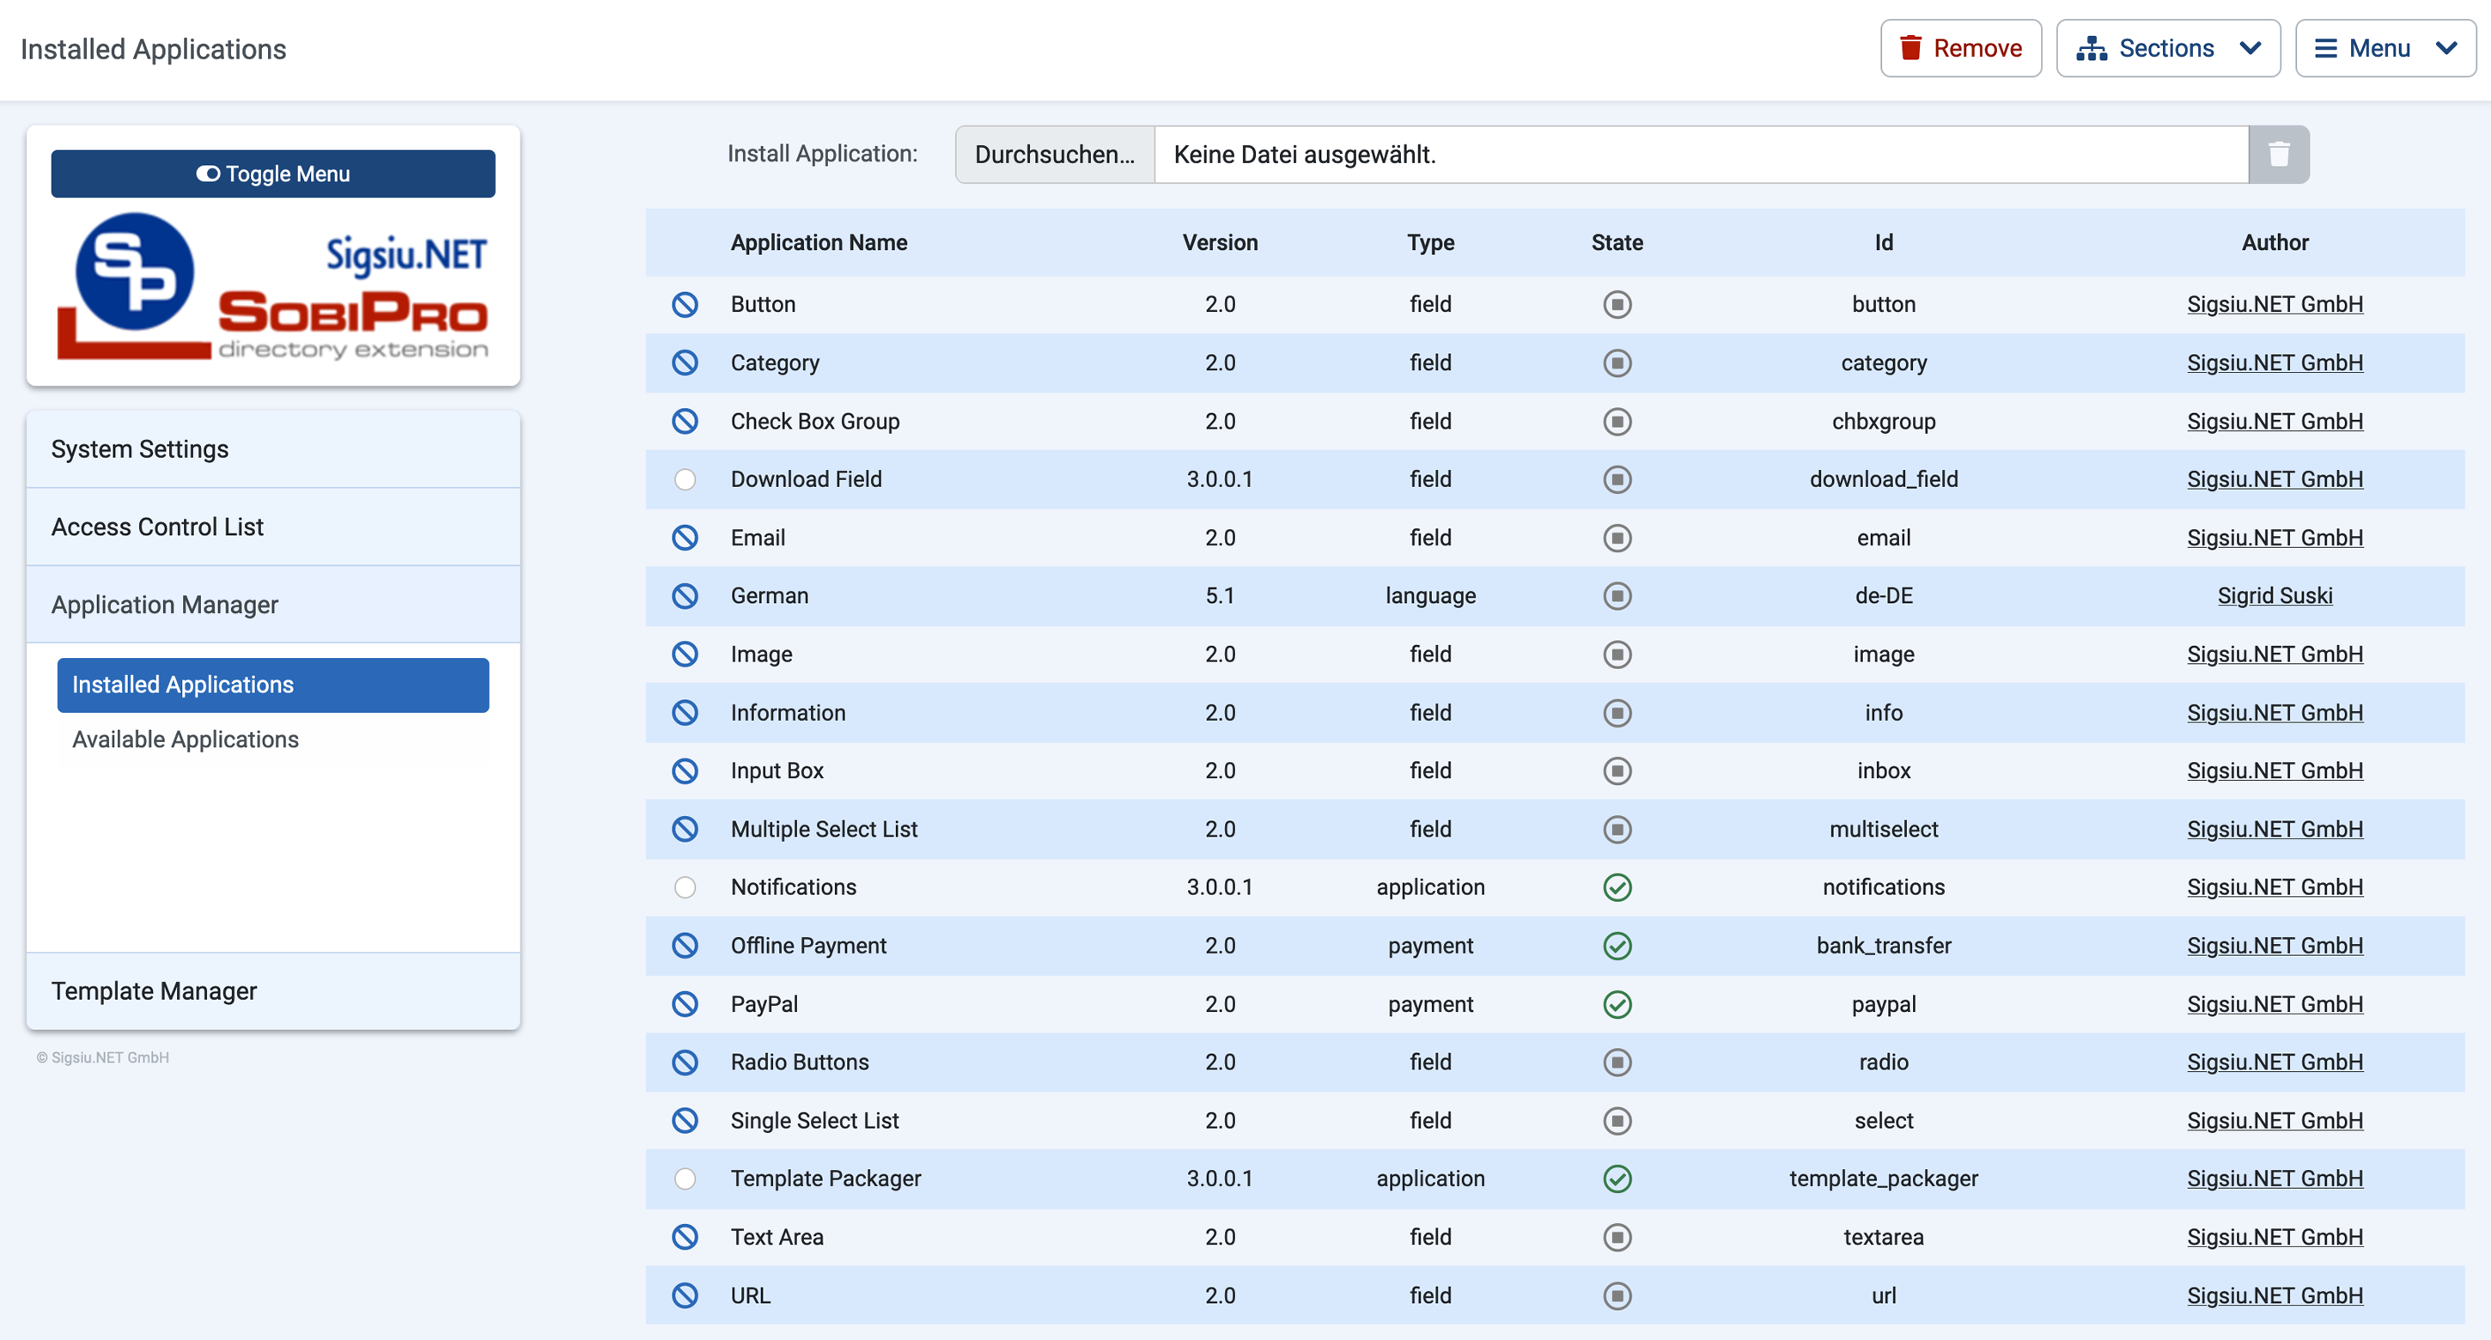The image size is (2491, 1340).
Task: Click the Sigrid Suski author link
Action: pos(2274,595)
